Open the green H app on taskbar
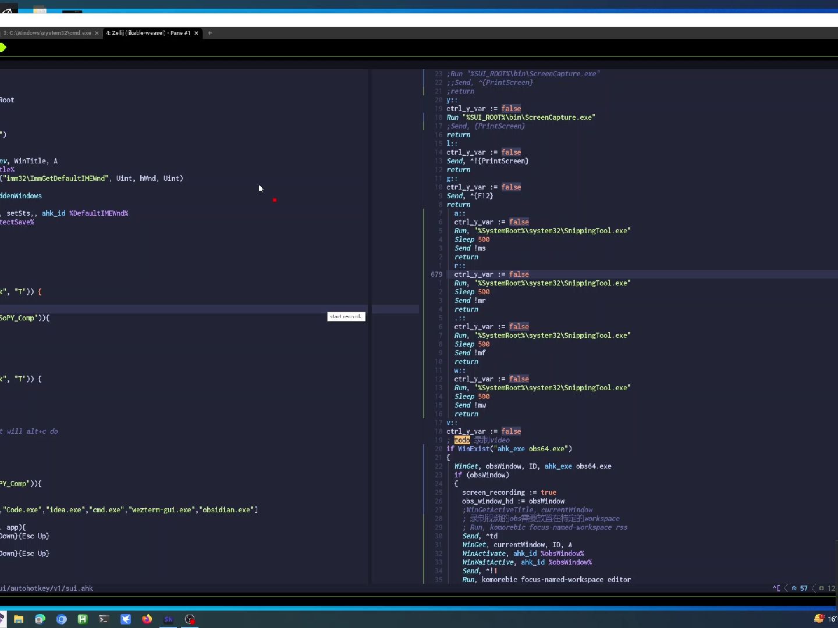The height and width of the screenshot is (628, 838). [x=83, y=619]
